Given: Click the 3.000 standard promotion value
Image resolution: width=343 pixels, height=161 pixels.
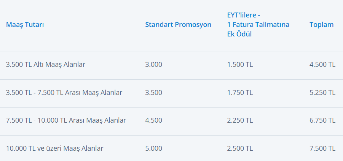Looking at the screenshot, I should click(153, 65).
